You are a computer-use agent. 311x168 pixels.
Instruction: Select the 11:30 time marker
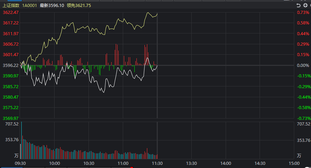coord(157,163)
